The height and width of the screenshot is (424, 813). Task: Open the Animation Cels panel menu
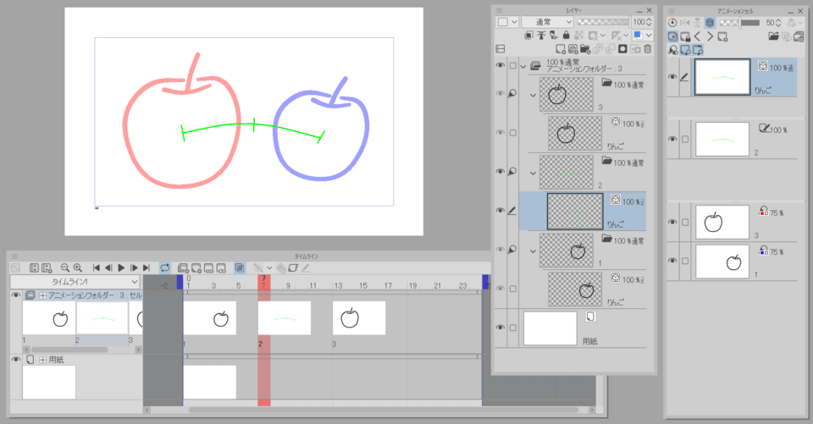point(672,10)
